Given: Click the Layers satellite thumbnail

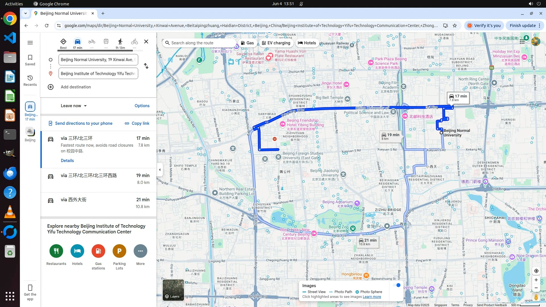Looking at the screenshot, I should (x=173, y=290).
